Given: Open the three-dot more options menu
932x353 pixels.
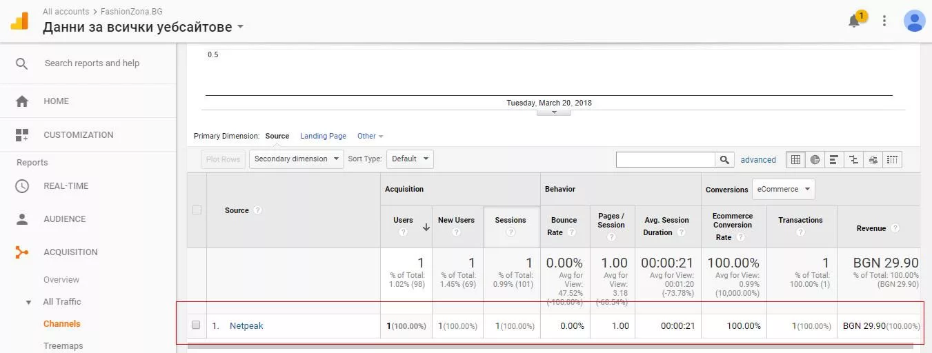Looking at the screenshot, I should (884, 21).
